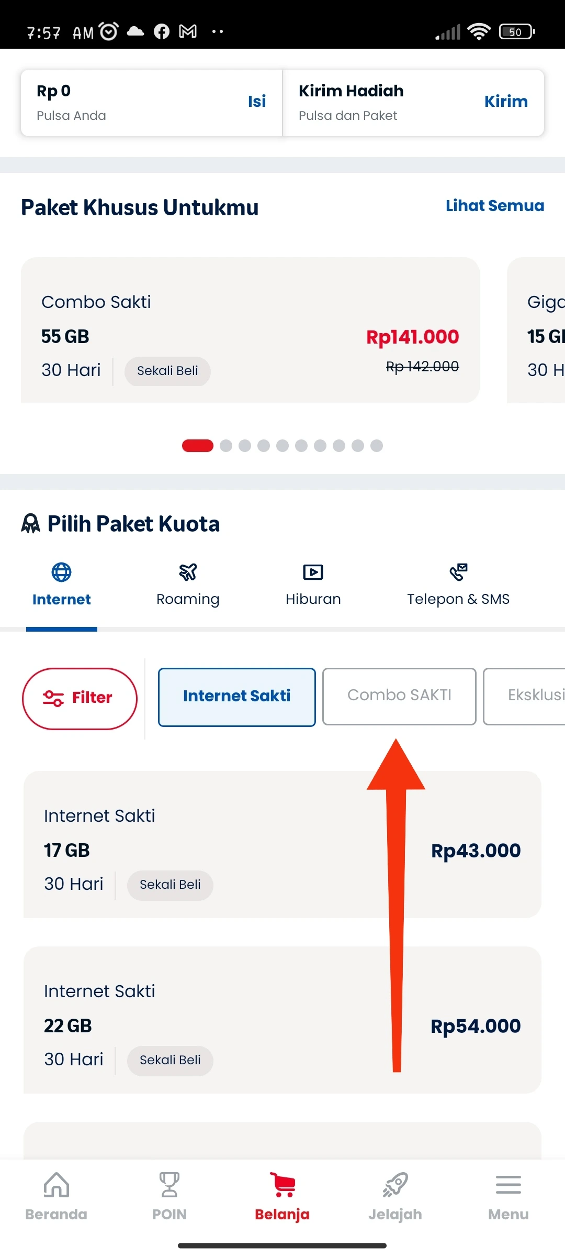Tap the POIN trophy icon
The image size is (565, 1257).
pos(169,1185)
